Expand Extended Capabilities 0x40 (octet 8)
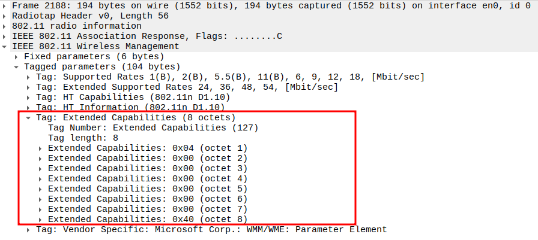538x240 pixels. [41, 219]
